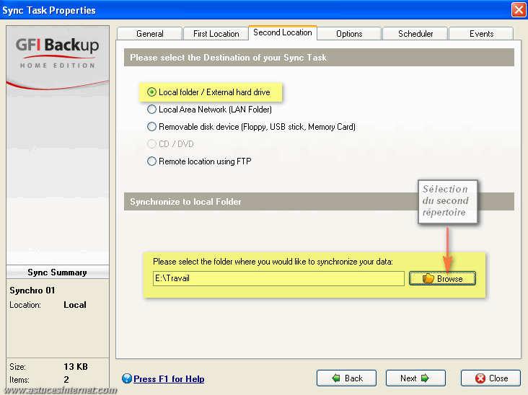
Task: Click the Location value Local
Action: point(75,305)
